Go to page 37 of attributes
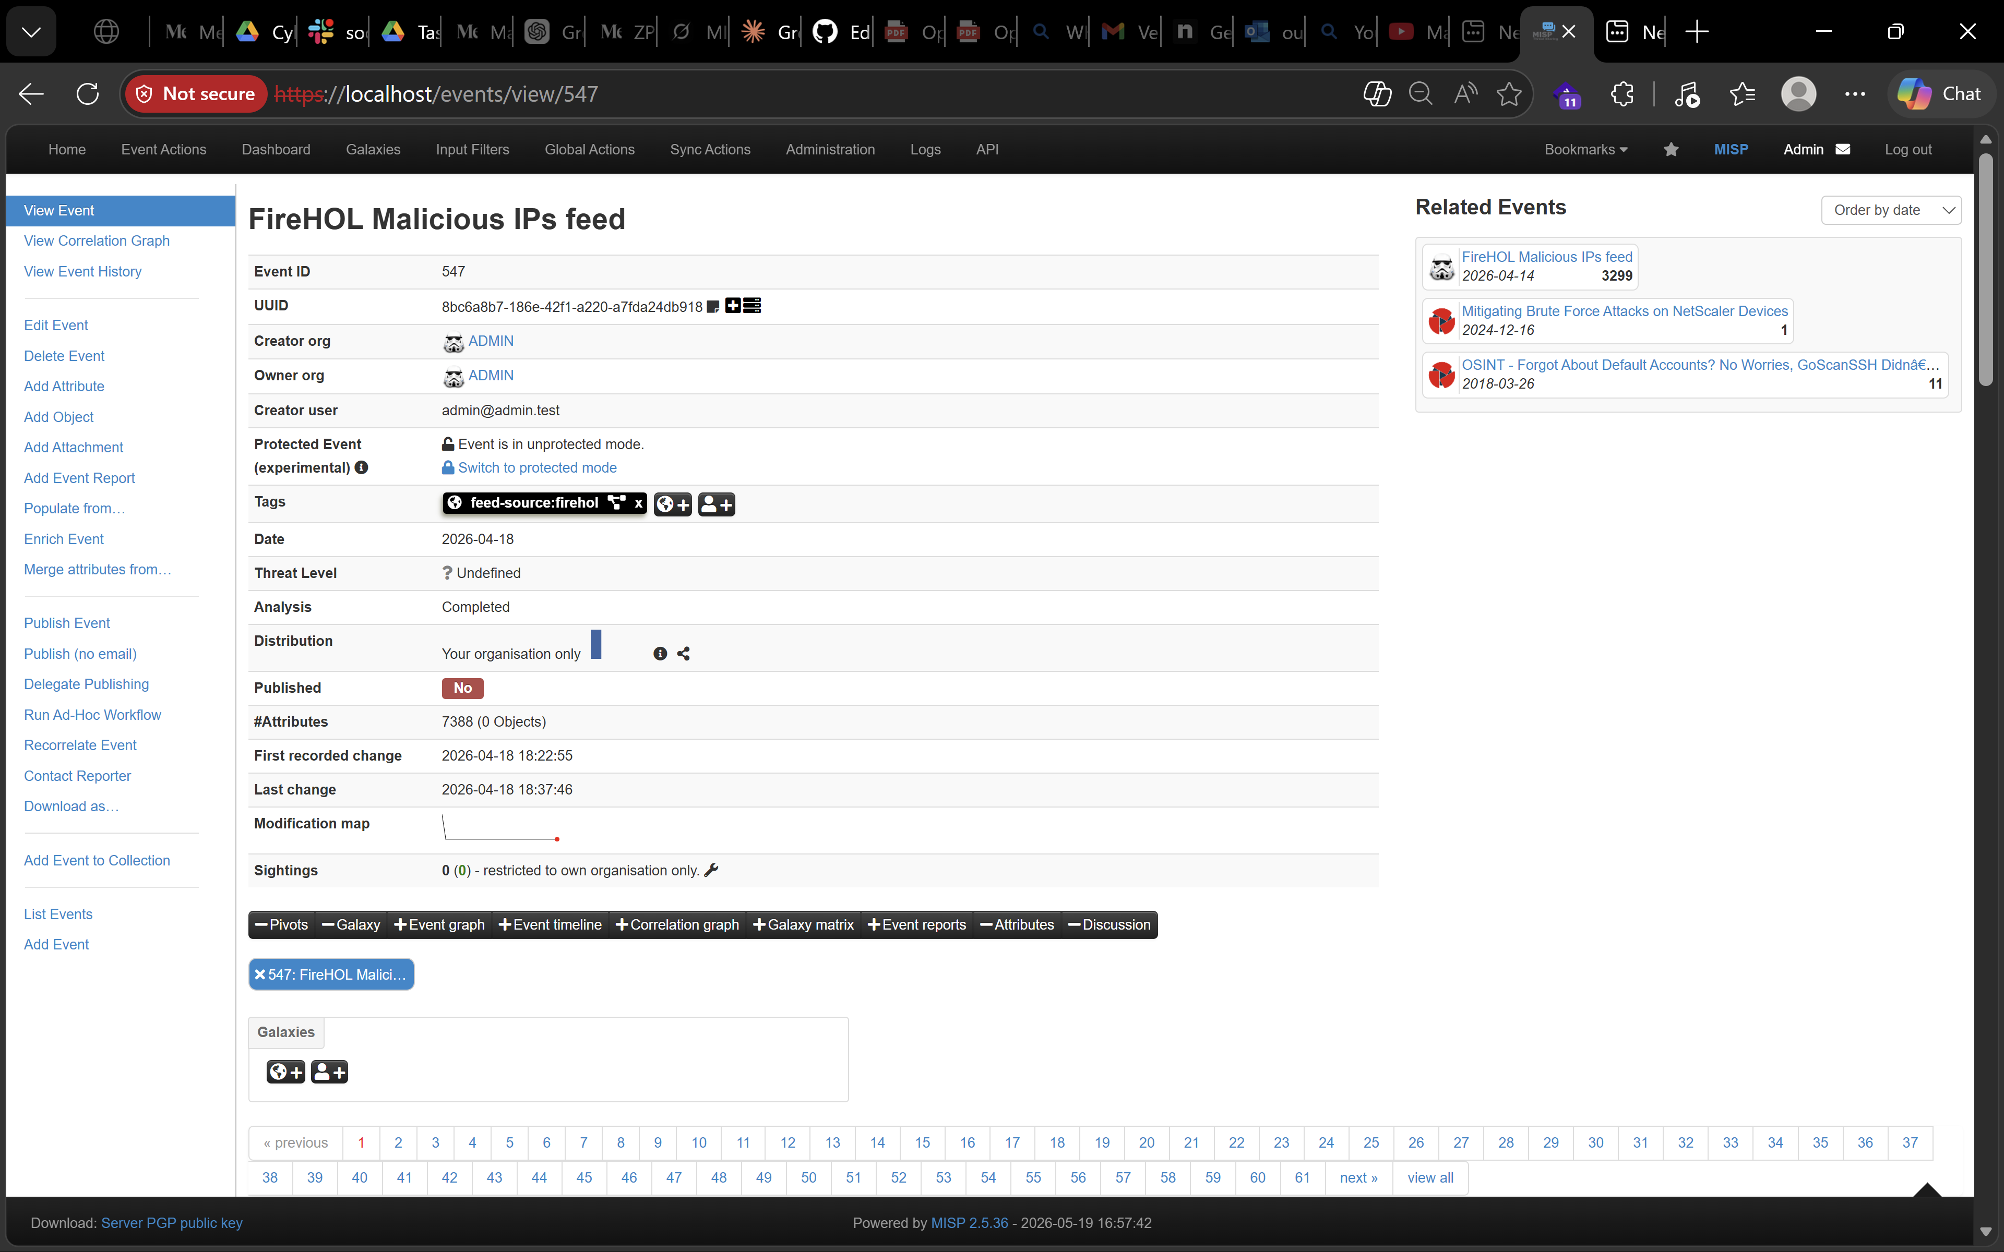2004x1252 pixels. click(1910, 1142)
